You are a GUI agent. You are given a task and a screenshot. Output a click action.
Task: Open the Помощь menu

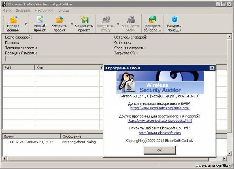(x=63, y=11)
